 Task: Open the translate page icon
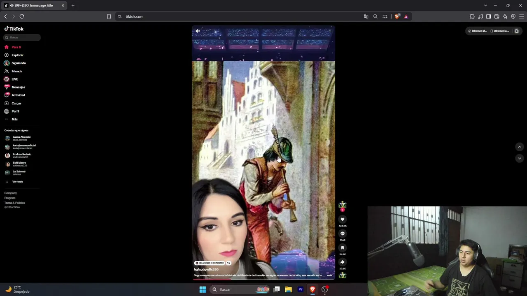click(x=366, y=16)
